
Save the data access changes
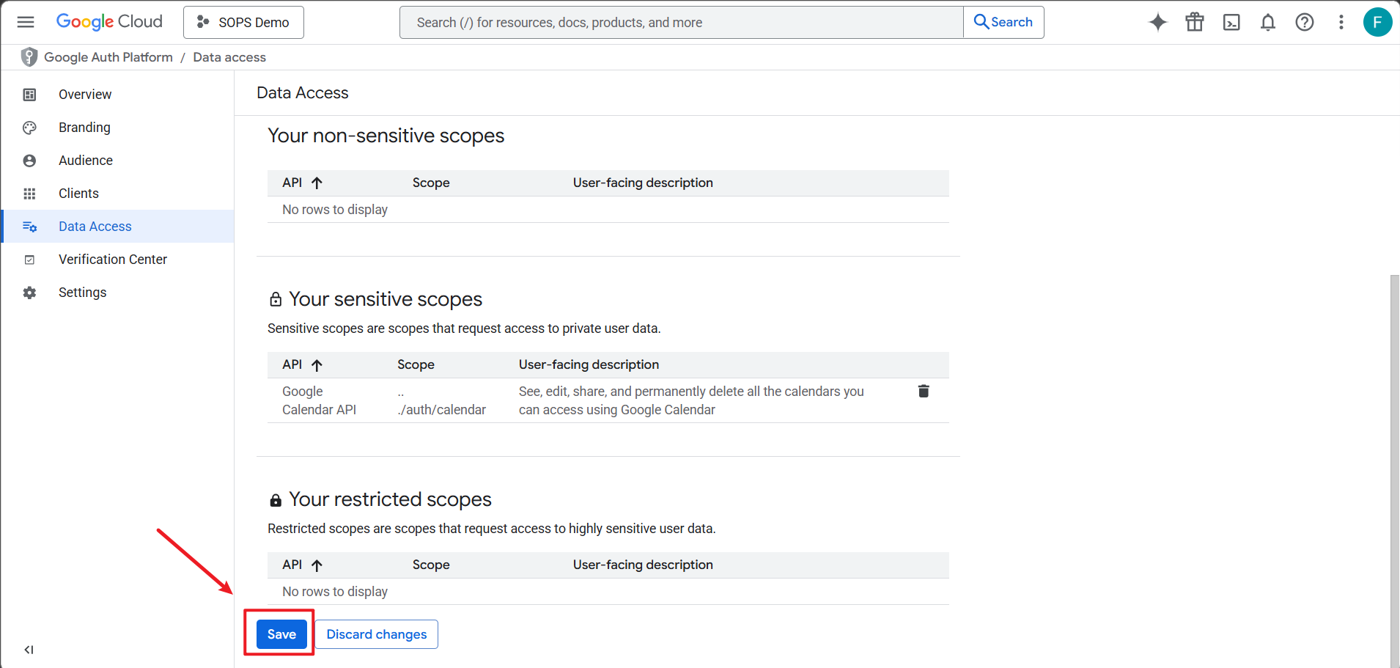coord(281,634)
